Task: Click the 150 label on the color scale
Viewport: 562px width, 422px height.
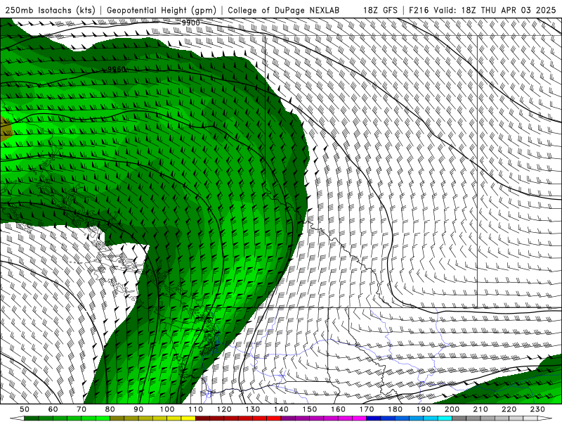Action: click(310, 409)
